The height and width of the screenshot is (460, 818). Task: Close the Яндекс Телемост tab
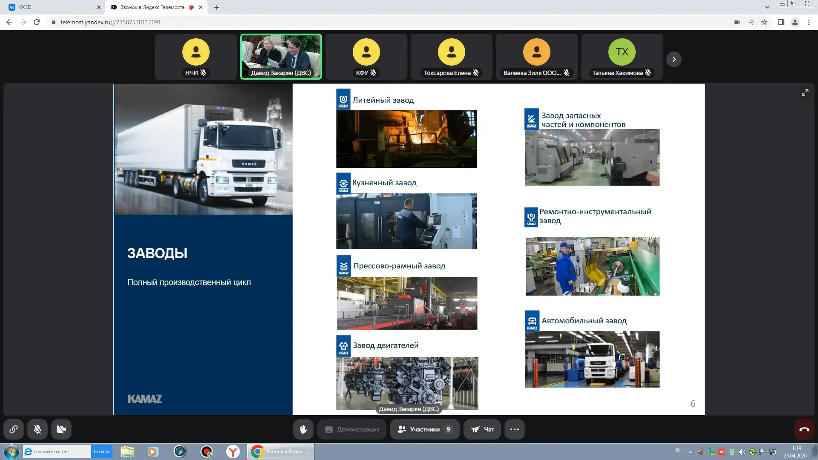coord(201,7)
